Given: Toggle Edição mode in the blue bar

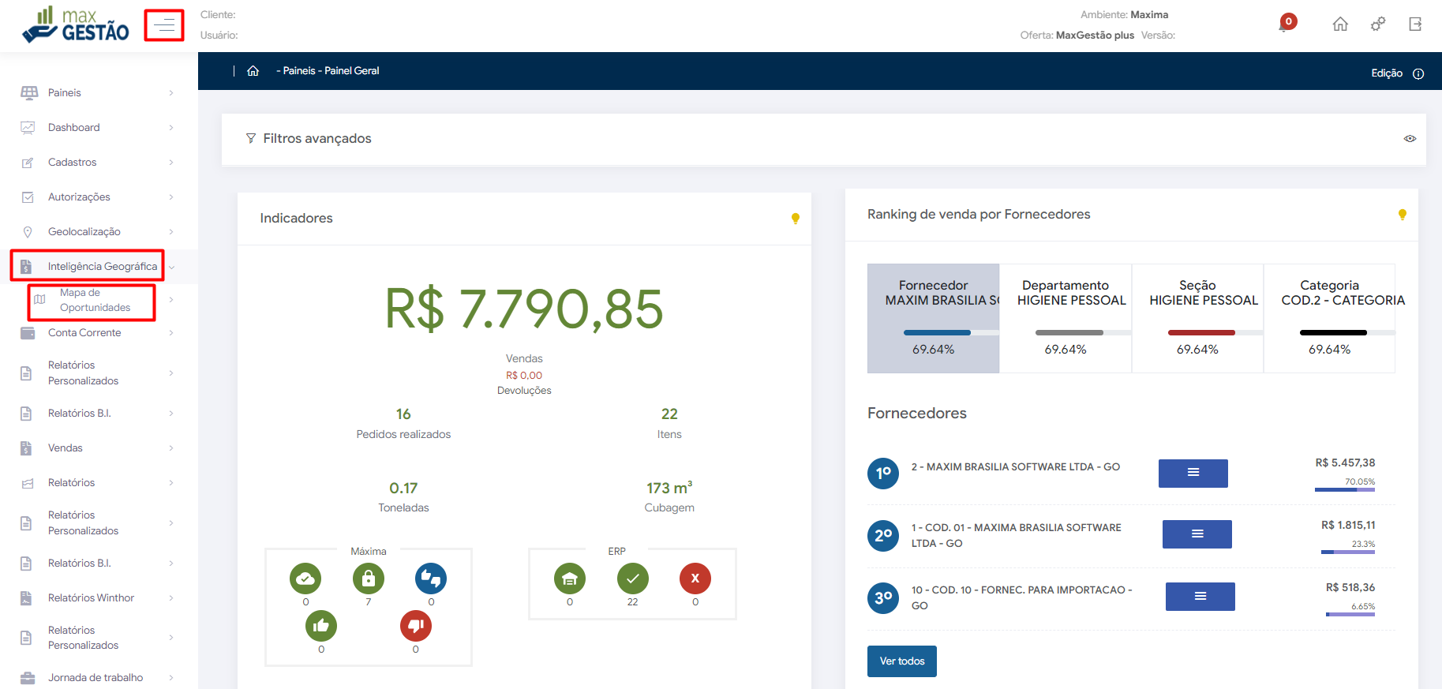Looking at the screenshot, I should (x=1386, y=73).
